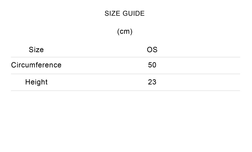
Task: Click the "Circumference" row label
Action: [36, 65]
